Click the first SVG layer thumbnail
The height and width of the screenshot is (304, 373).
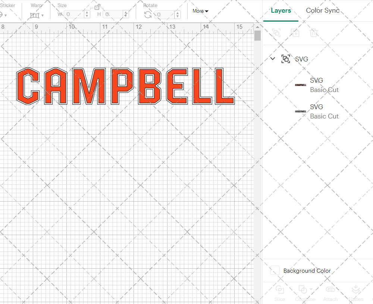pos(300,85)
